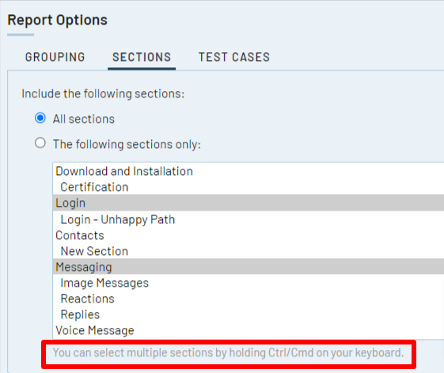Click the Ctrl/Cmd multiple selection hint text
This screenshot has height=373, width=444.
(x=228, y=353)
